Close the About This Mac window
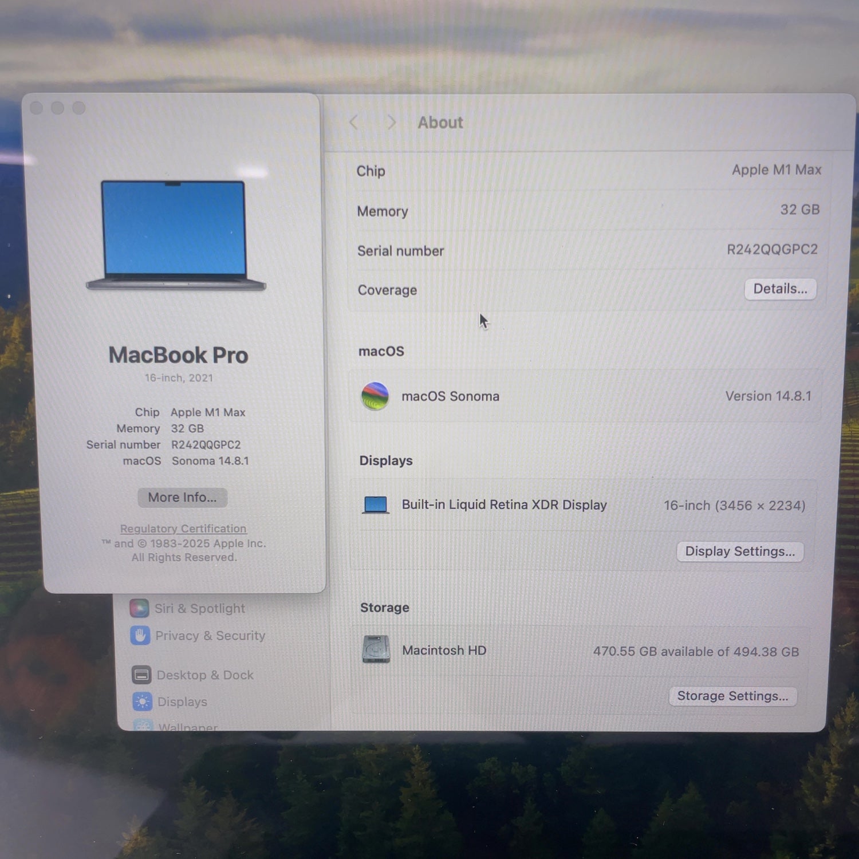The width and height of the screenshot is (859, 859). pyautogui.click(x=37, y=108)
